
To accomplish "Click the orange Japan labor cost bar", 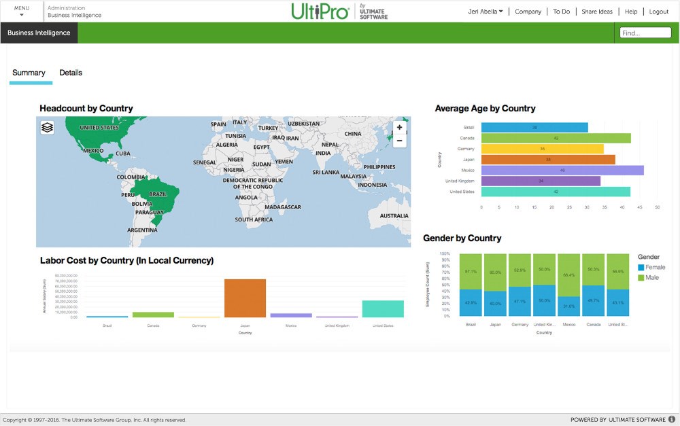I will pyautogui.click(x=245, y=298).
